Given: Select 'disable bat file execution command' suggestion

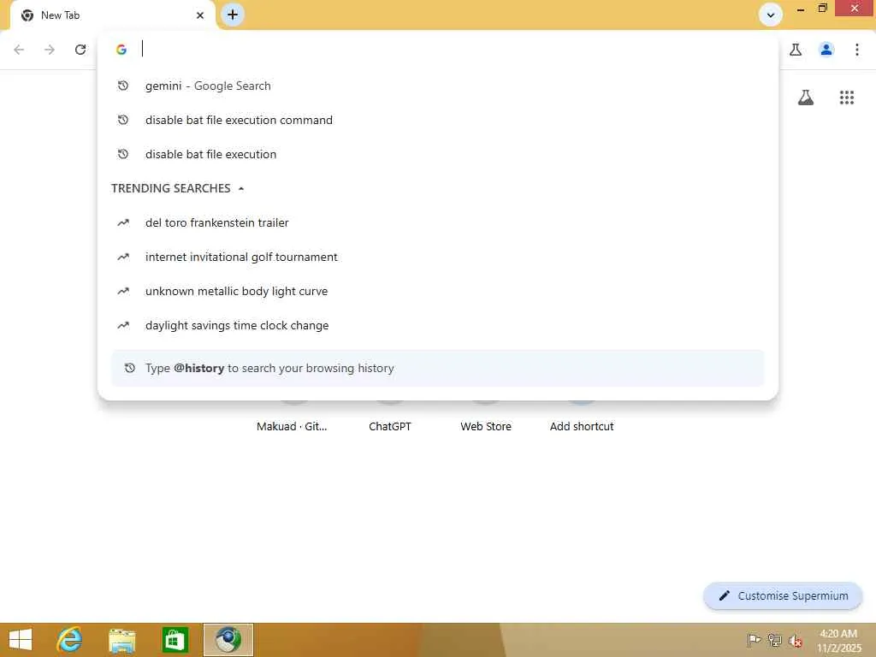Looking at the screenshot, I should [x=438, y=120].
